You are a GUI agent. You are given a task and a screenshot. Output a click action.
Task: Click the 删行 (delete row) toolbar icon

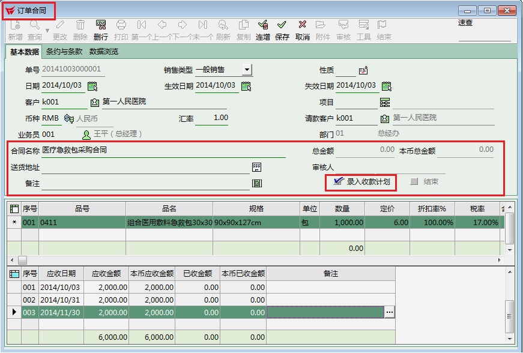point(101,30)
